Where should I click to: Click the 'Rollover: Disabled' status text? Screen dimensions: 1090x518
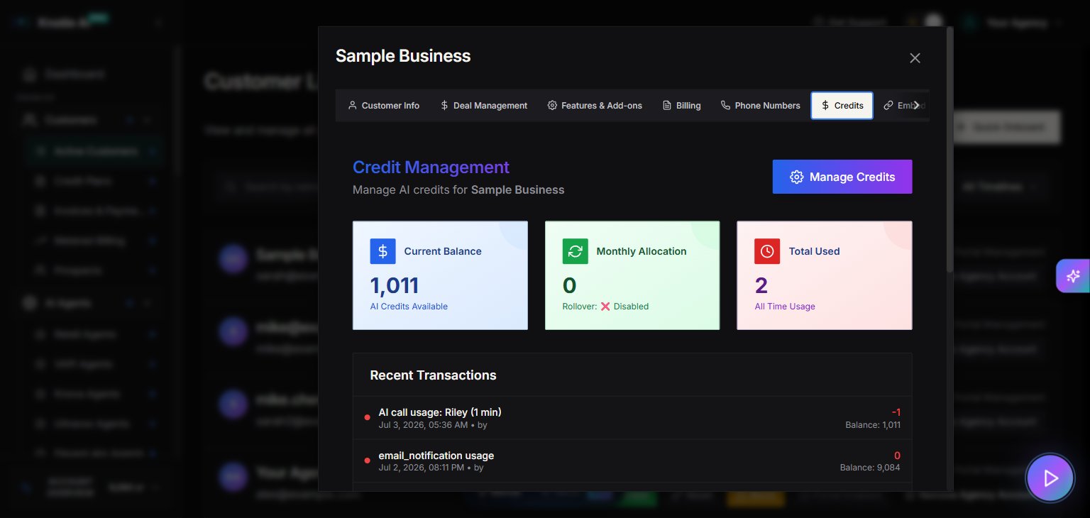click(605, 307)
